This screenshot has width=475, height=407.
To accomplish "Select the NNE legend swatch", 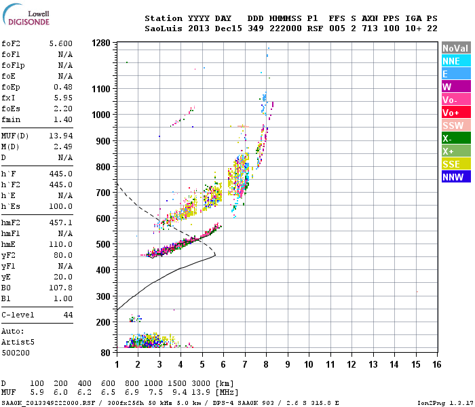I will click(x=456, y=61).
